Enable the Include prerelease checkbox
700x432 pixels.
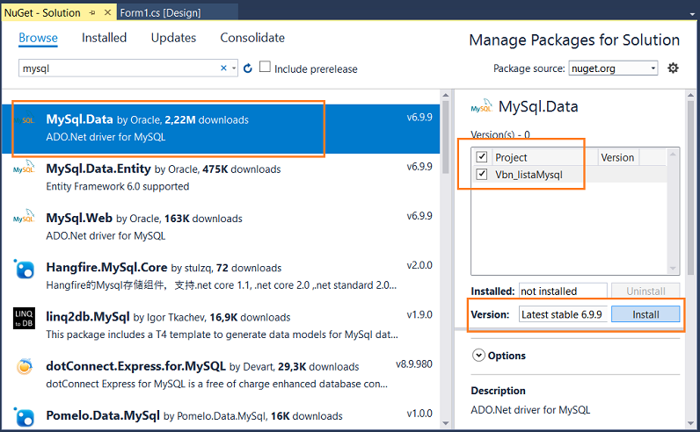coord(266,67)
